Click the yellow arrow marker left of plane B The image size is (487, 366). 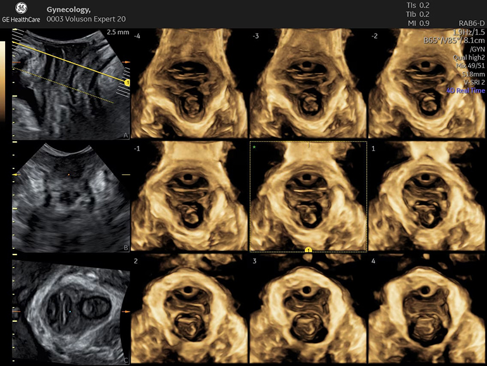coord(17,174)
